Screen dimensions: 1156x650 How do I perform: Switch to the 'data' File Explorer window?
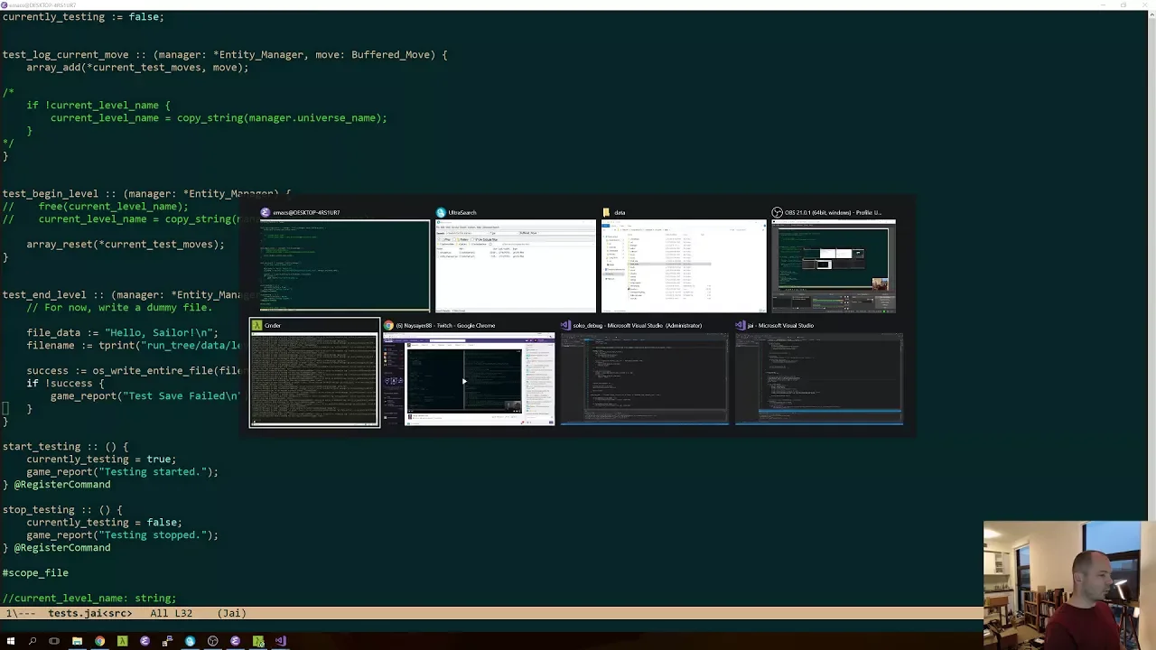click(x=683, y=265)
